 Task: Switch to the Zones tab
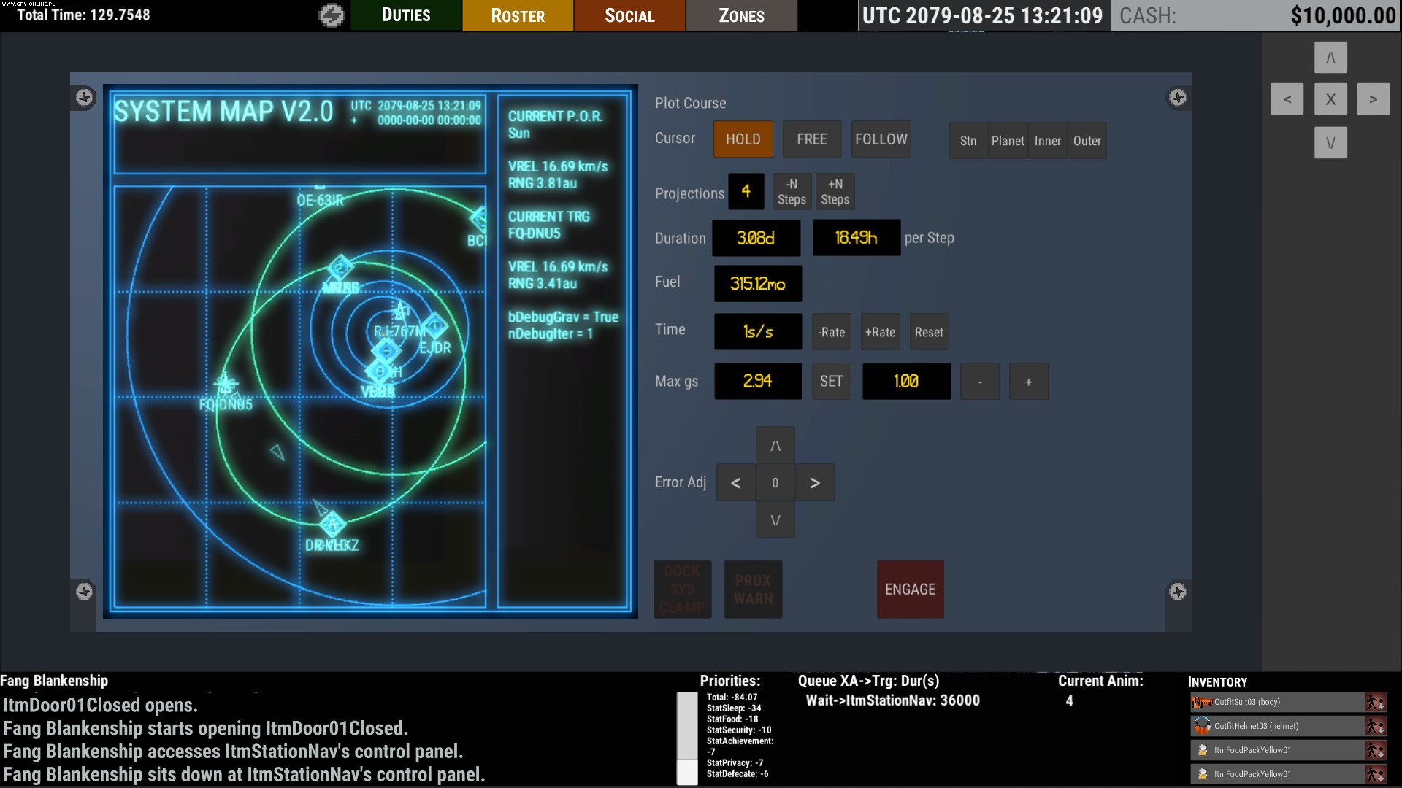pyautogui.click(x=741, y=15)
